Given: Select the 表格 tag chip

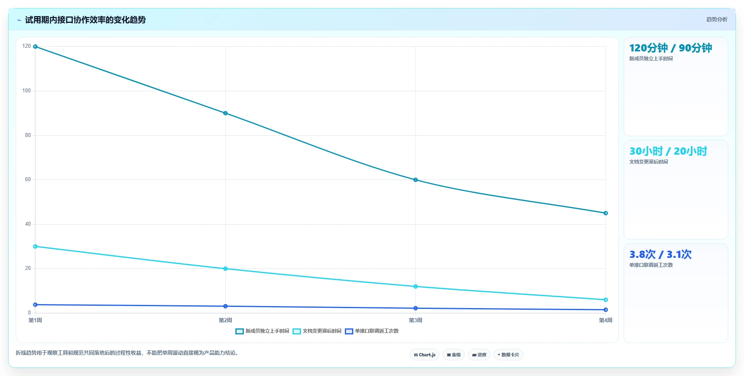Looking at the screenshot, I should [x=453, y=355].
